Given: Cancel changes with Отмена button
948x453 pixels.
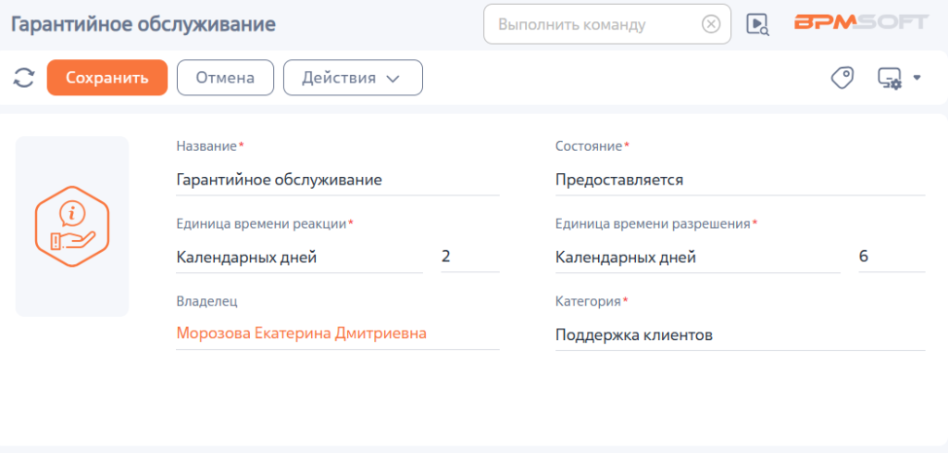Looking at the screenshot, I should click(x=225, y=78).
